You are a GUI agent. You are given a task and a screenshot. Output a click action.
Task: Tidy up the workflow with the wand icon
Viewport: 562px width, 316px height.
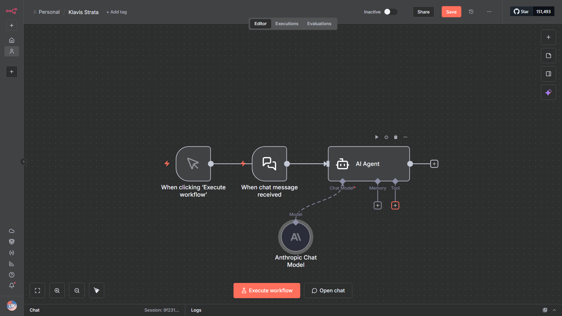(96, 290)
